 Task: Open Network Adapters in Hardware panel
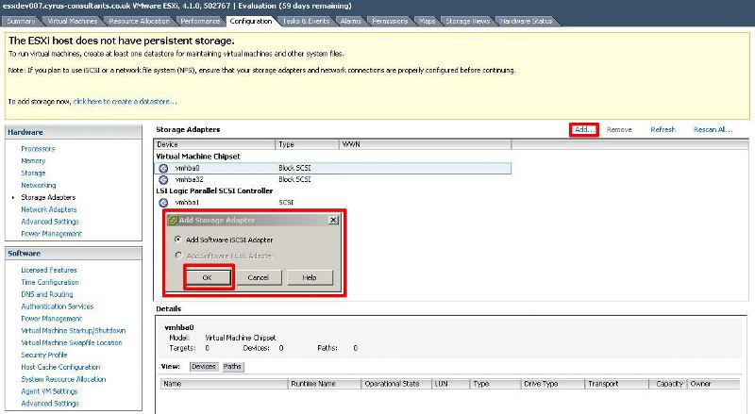point(49,209)
